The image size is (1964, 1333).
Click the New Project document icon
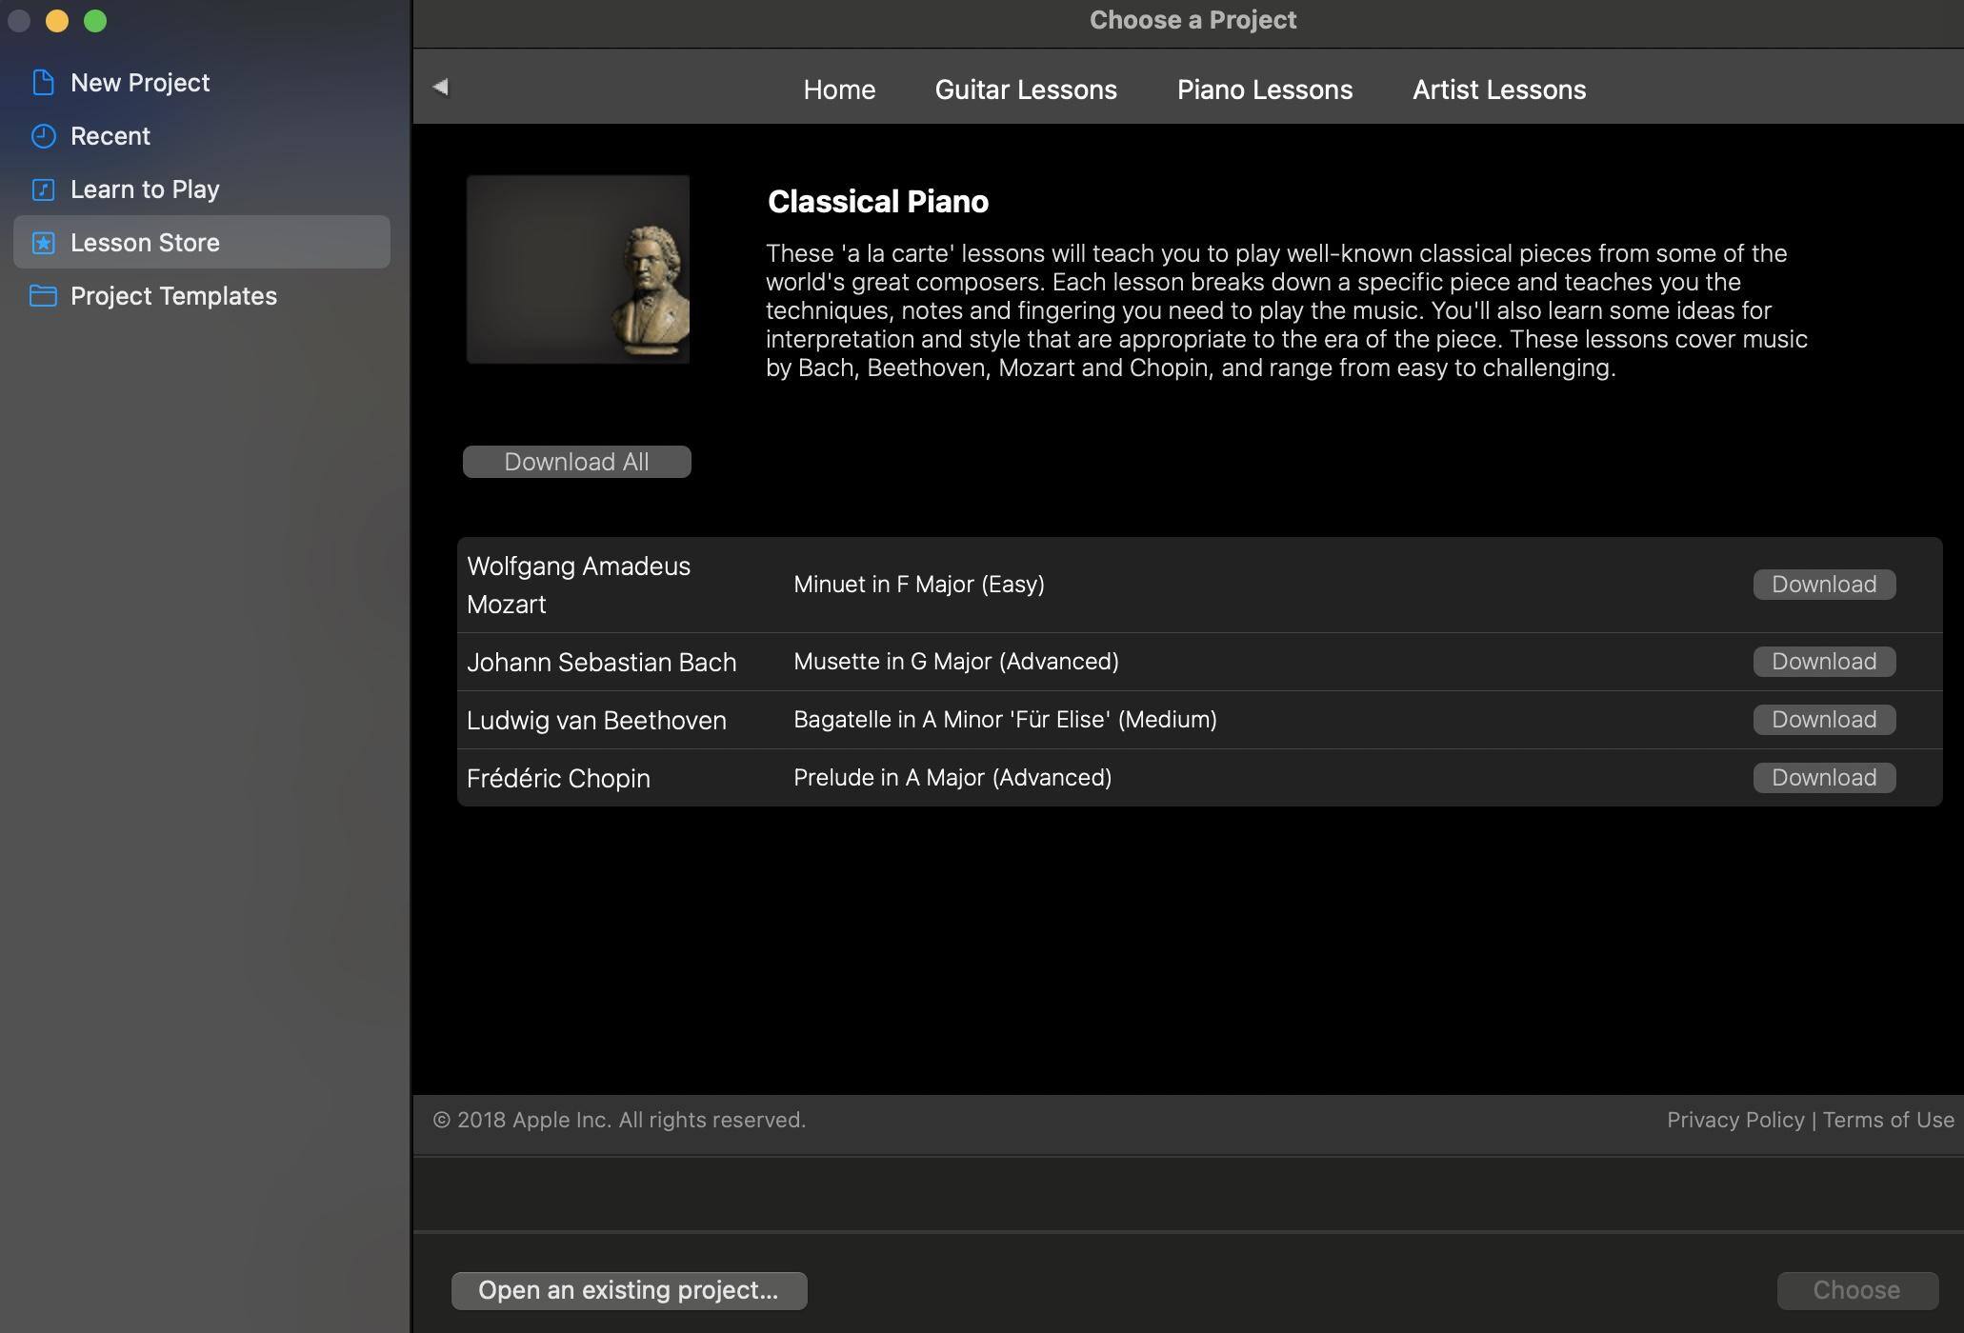pyautogui.click(x=43, y=83)
